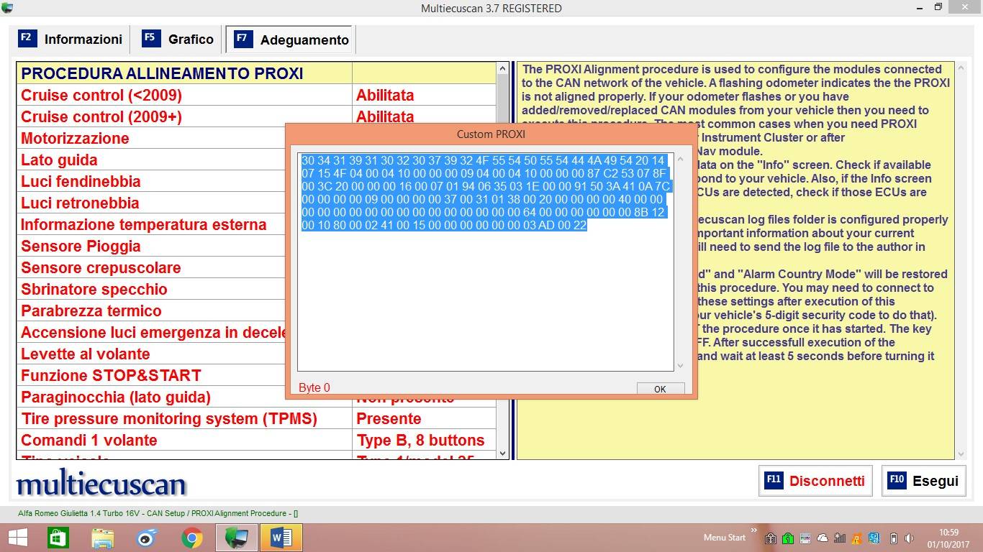The image size is (983, 552).
Task: Click the green number 1 tray icon
Action: click(x=787, y=538)
